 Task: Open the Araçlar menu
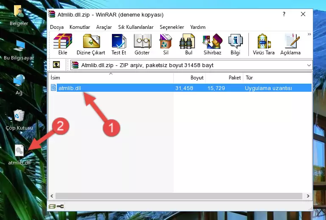point(104,27)
